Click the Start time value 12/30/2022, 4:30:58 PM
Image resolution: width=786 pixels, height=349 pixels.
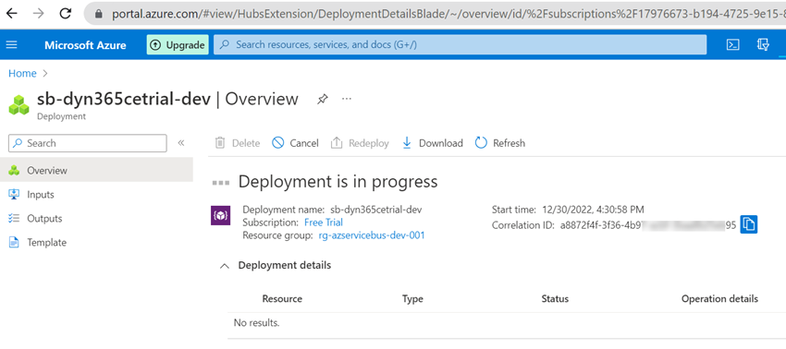[592, 210]
